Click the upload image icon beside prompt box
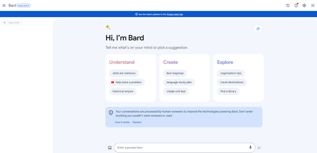 (110, 147)
